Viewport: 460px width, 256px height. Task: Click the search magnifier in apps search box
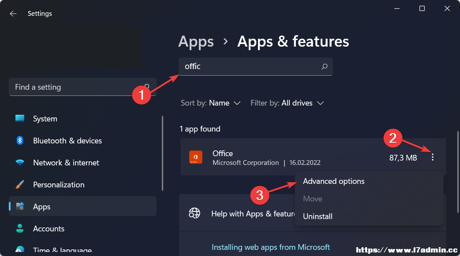(324, 67)
